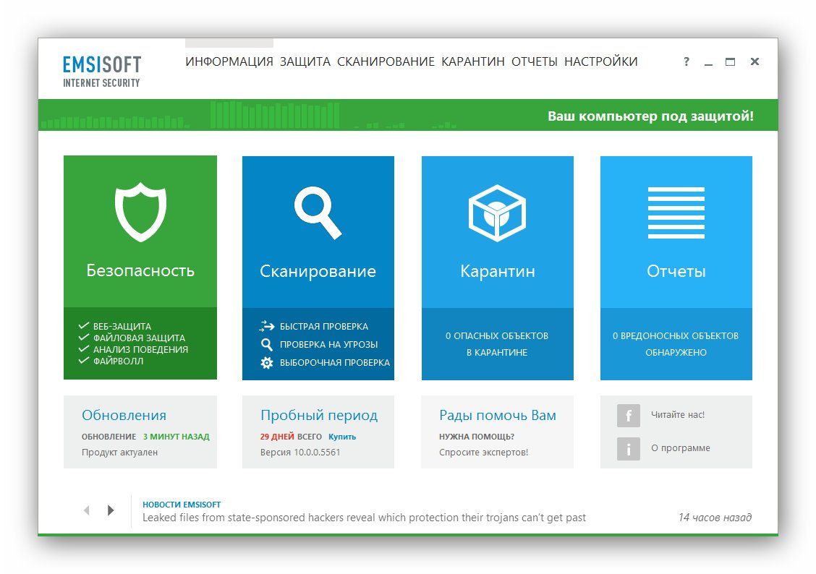Click the Нужна помощь? text
Screen dimensions: 816x574
477,437
